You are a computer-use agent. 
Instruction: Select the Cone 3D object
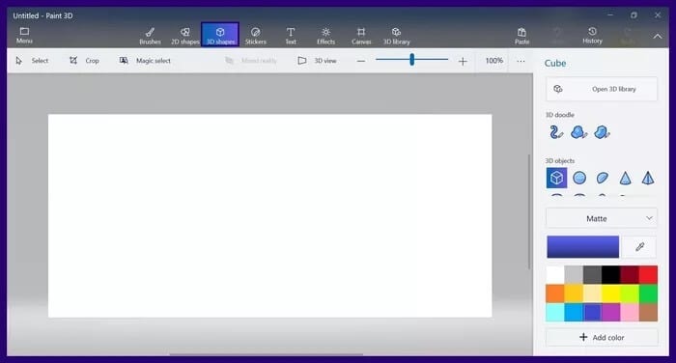click(625, 178)
